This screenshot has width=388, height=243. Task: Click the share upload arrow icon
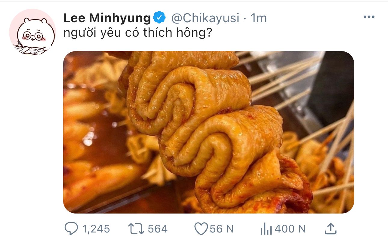[331, 229]
